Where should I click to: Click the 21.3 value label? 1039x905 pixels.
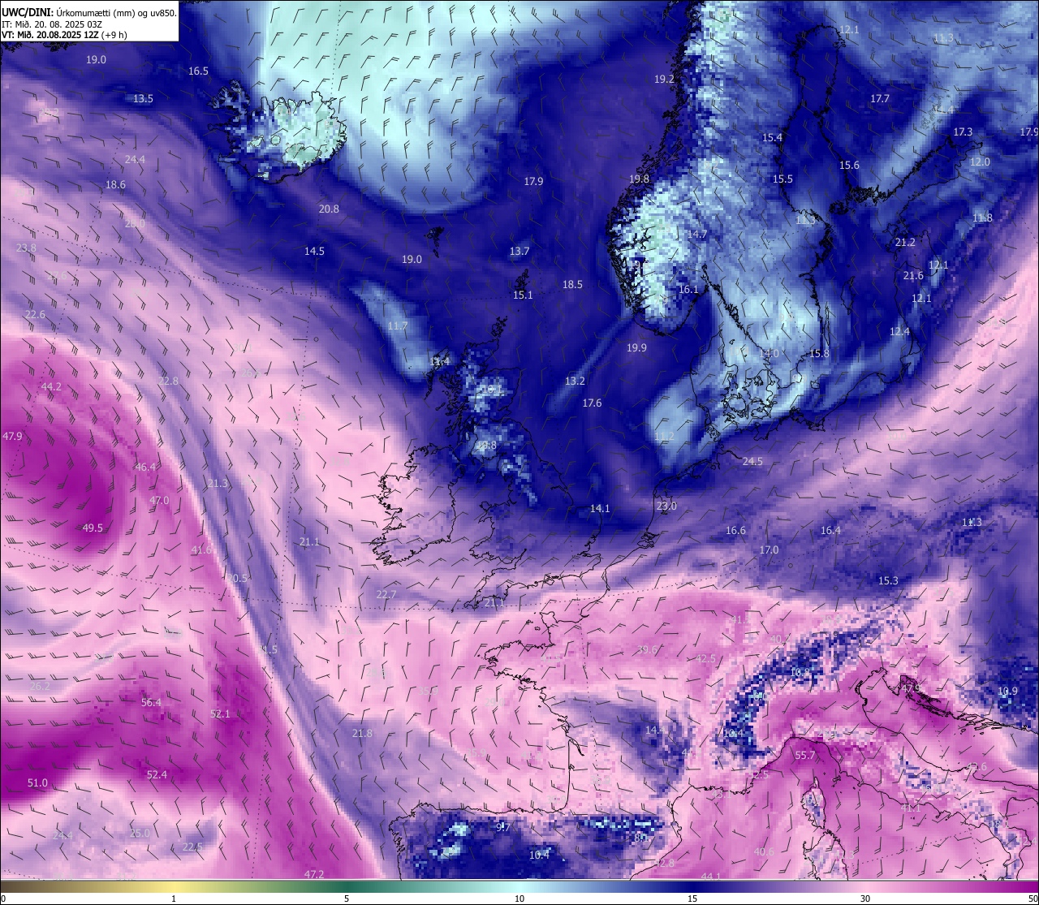click(218, 484)
